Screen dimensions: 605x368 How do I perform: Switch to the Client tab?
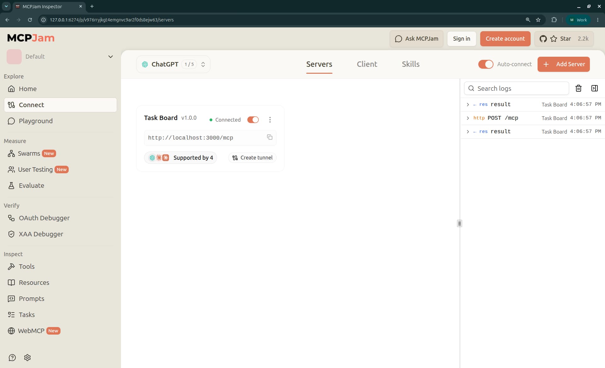click(367, 64)
